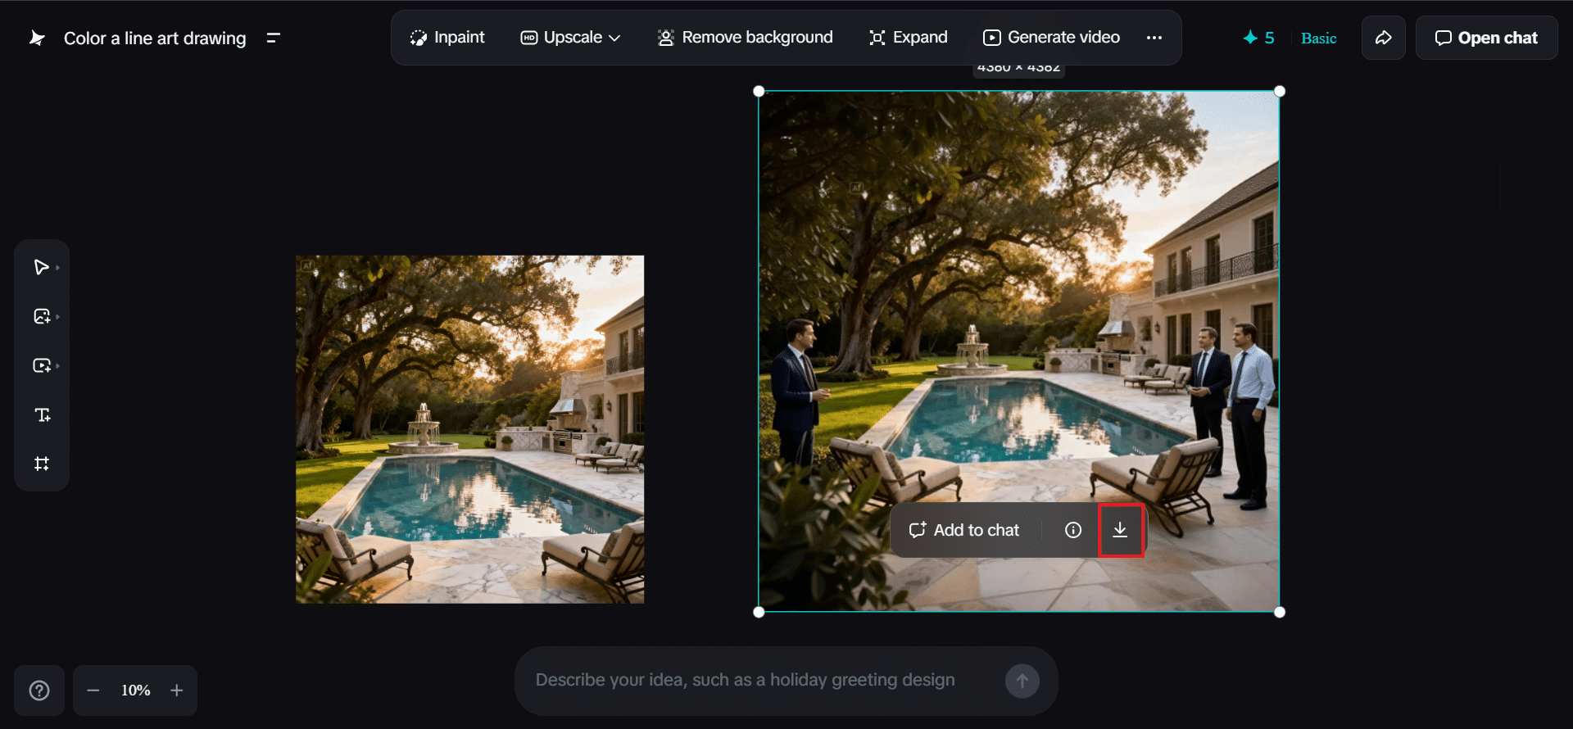Open project title menu icon
Image resolution: width=1573 pixels, height=729 pixels.
point(274,38)
